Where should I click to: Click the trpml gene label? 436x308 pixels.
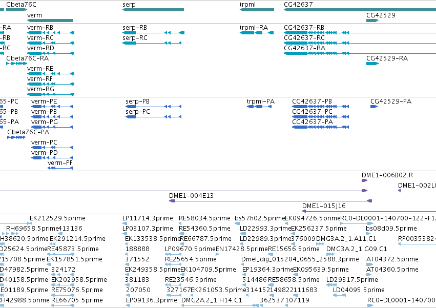point(247,5)
